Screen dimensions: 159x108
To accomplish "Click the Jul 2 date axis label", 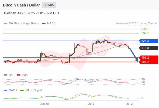I will [130, 104].
